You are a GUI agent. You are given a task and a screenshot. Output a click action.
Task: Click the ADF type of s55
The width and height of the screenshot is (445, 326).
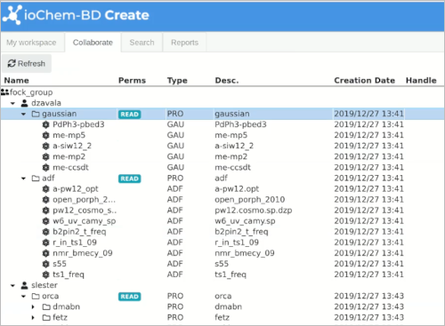pos(175,264)
